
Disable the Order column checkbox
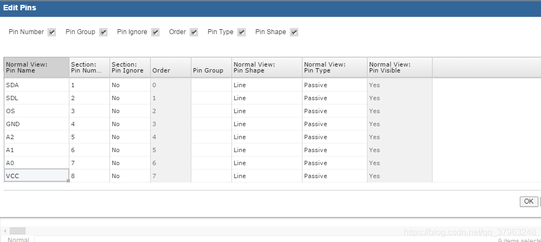click(194, 32)
